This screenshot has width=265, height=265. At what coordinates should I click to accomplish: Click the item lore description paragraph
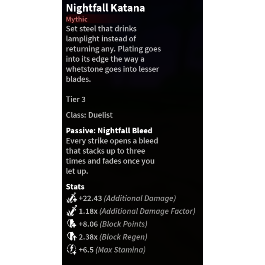click(113, 54)
